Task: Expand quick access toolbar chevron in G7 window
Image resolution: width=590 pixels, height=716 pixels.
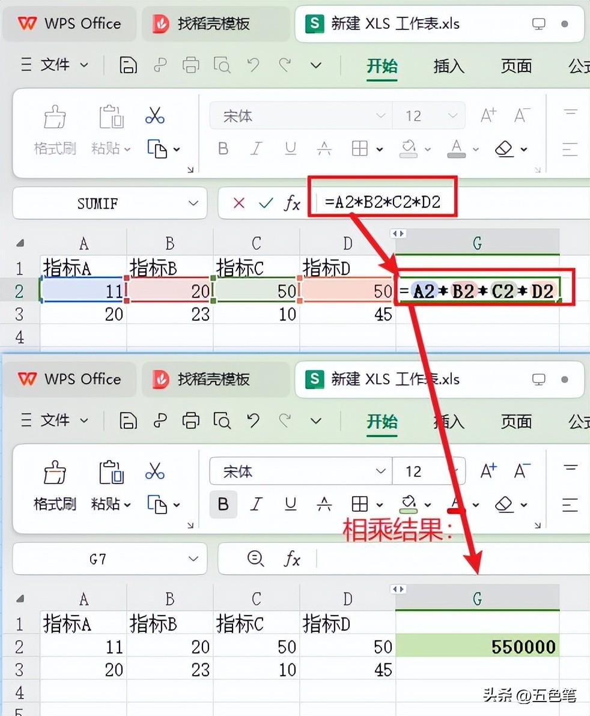Action: (316, 421)
